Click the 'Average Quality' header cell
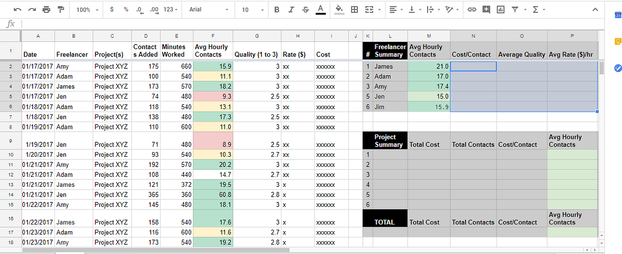622x254 pixels. (521, 51)
